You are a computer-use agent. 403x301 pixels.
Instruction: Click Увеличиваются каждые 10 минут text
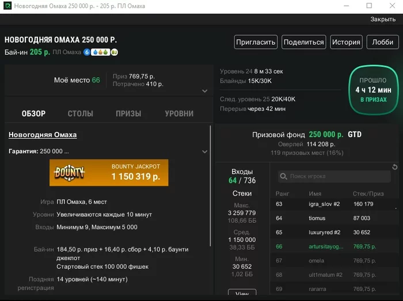pyautogui.click(x=104, y=215)
